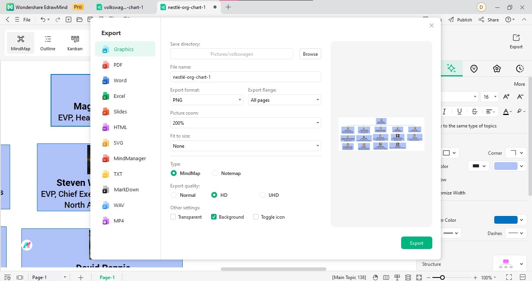Viewport: 532px width, 281px height.
Task: Expand the Corner style dropdown
Action: pos(516,153)
